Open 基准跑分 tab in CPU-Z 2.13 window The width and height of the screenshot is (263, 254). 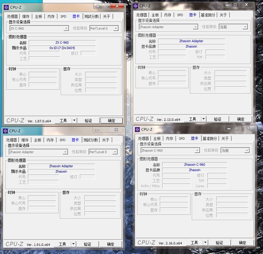pyautogui.click(x=208, y=15)
